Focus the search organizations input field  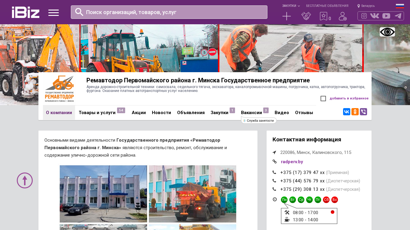[169, 12]
